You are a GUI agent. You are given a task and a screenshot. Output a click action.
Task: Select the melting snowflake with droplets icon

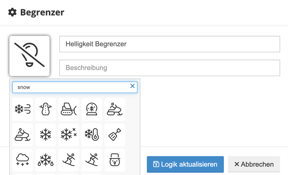coord(46,160)
